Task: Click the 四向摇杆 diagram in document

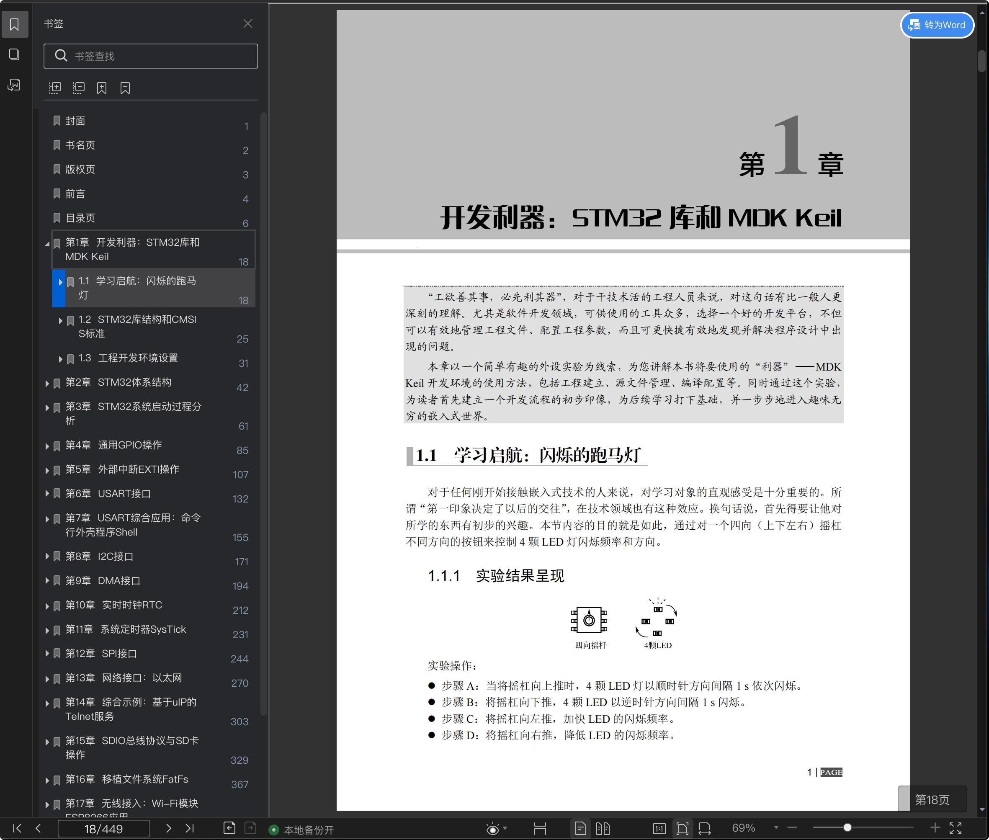Action: tap(590, 621)
